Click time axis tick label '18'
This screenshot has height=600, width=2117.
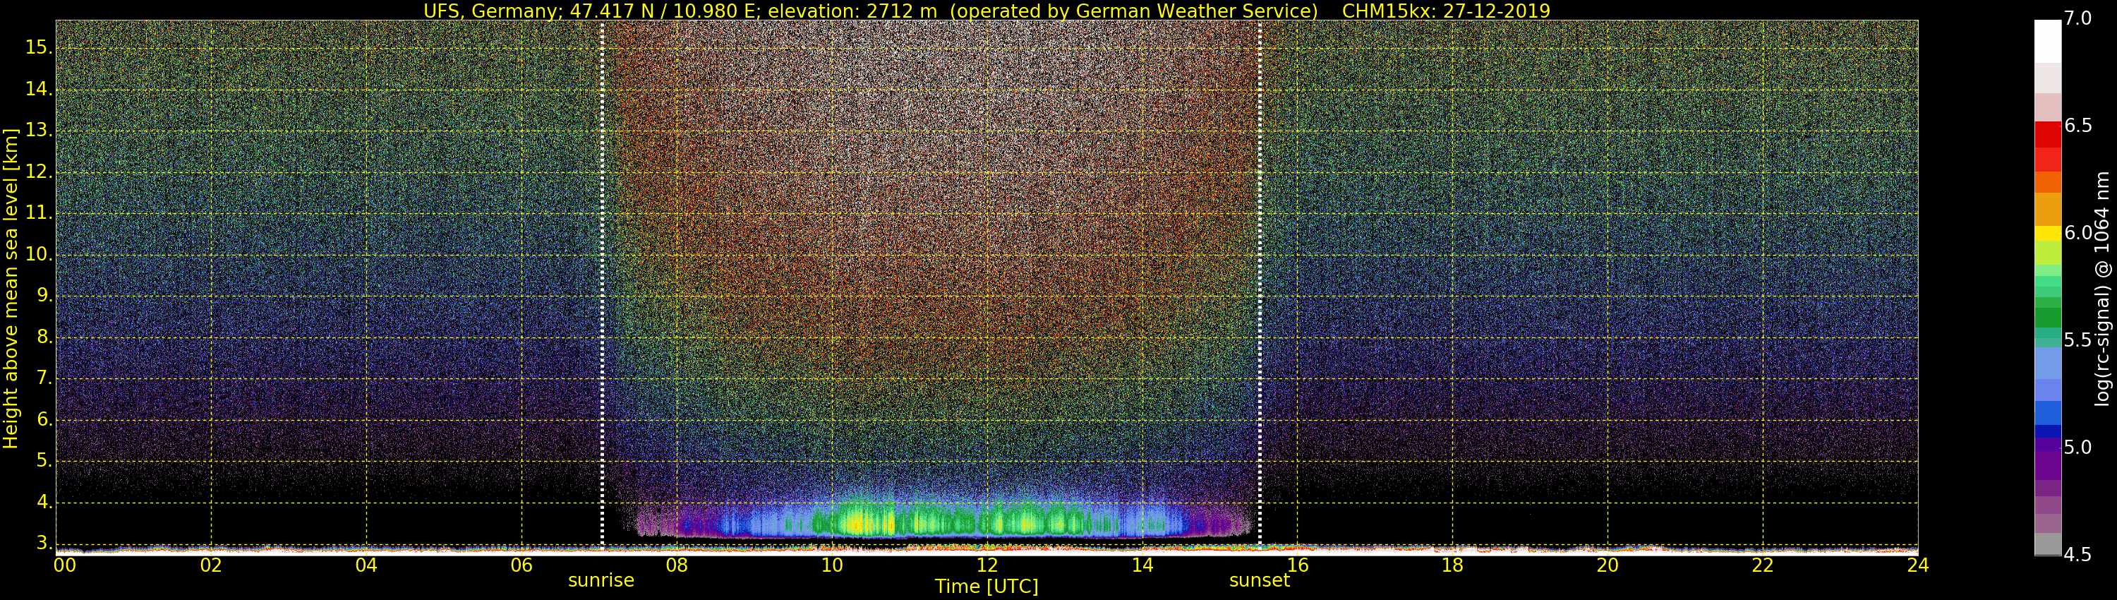[x=1452, y=565]
